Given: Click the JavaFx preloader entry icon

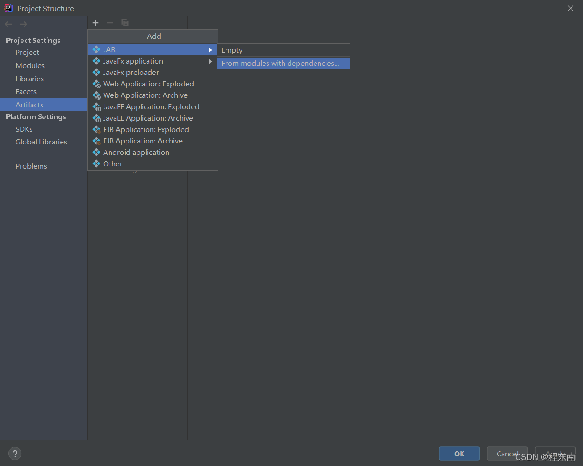Looking at the screenshot, I should click(96, 72).
